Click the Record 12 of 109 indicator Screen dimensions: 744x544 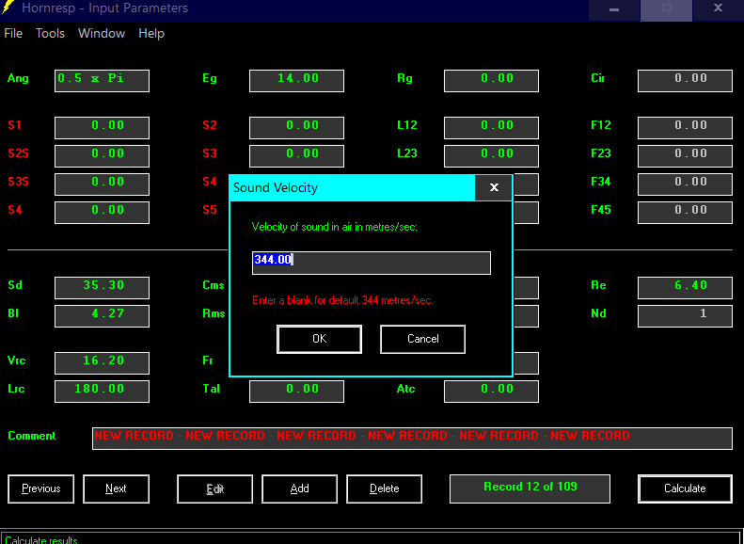(x=530, y=488)
